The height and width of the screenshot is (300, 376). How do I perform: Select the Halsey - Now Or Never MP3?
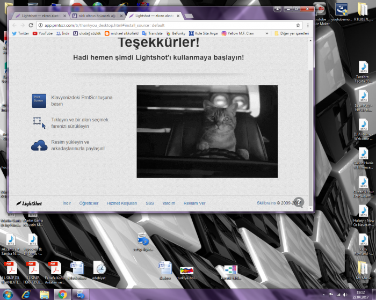(363, 216)
